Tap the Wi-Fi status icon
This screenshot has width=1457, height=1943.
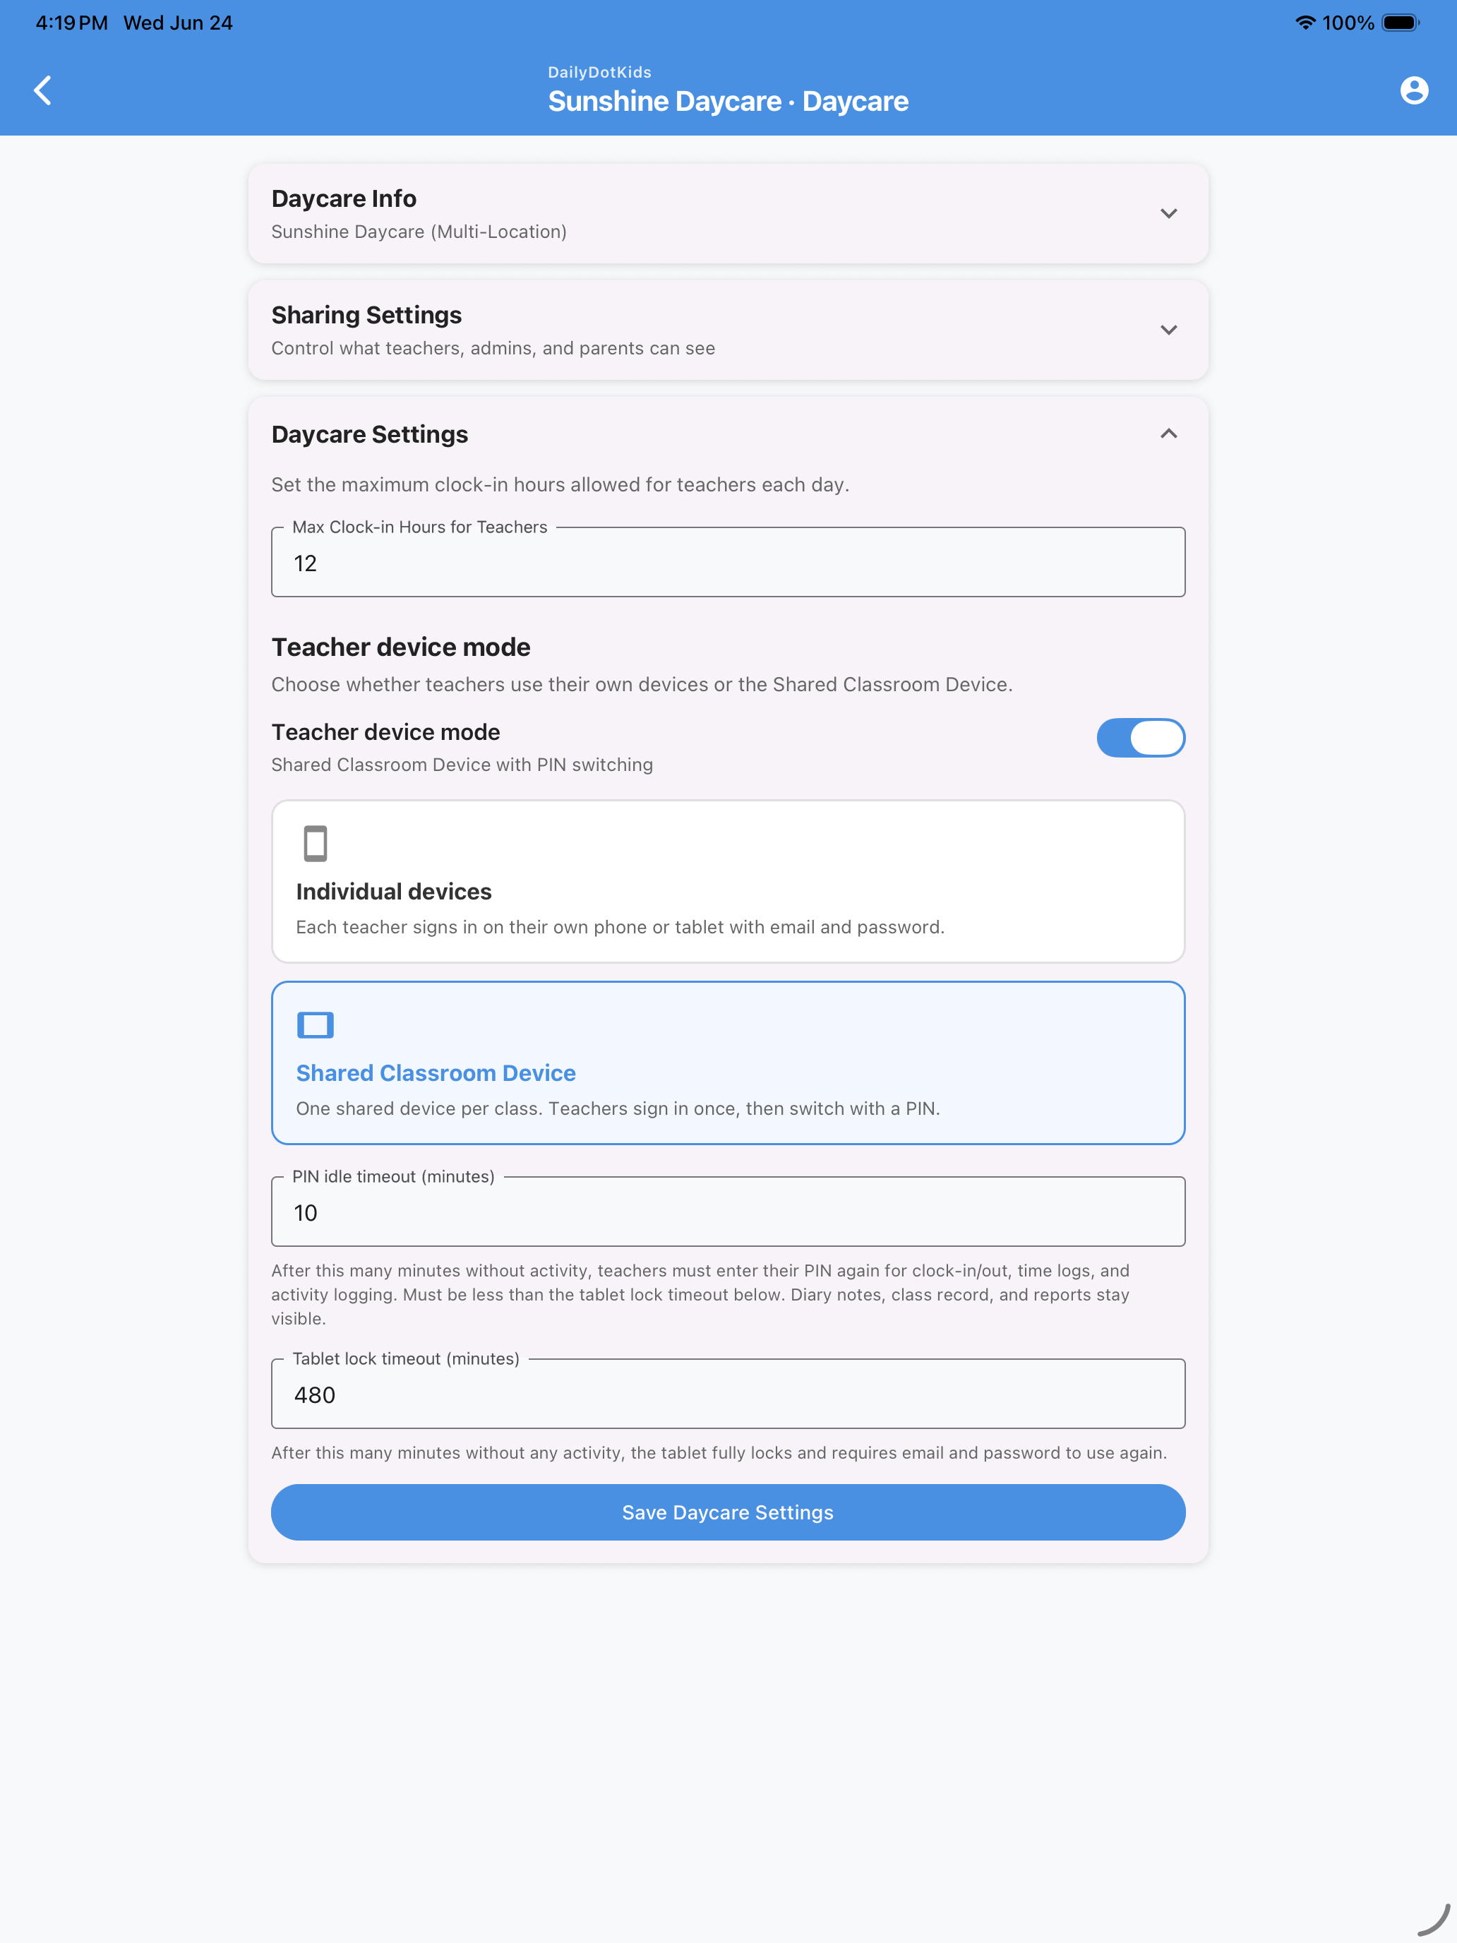[x=1305, y=23]
